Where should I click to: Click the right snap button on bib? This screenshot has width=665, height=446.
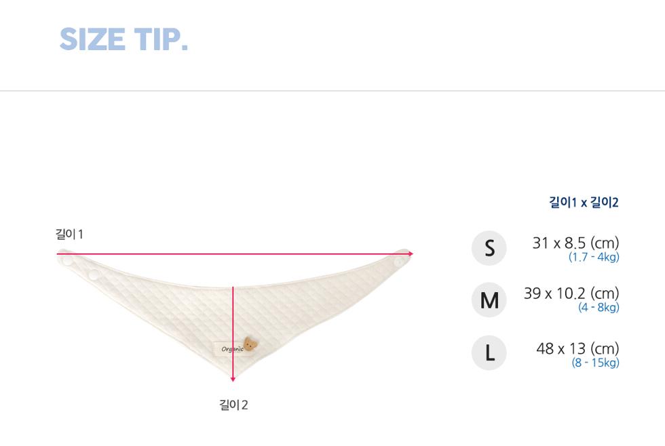(x=399, y=262)
